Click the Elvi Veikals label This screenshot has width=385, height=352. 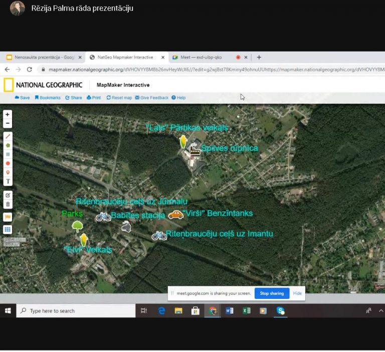click(88, 250)
